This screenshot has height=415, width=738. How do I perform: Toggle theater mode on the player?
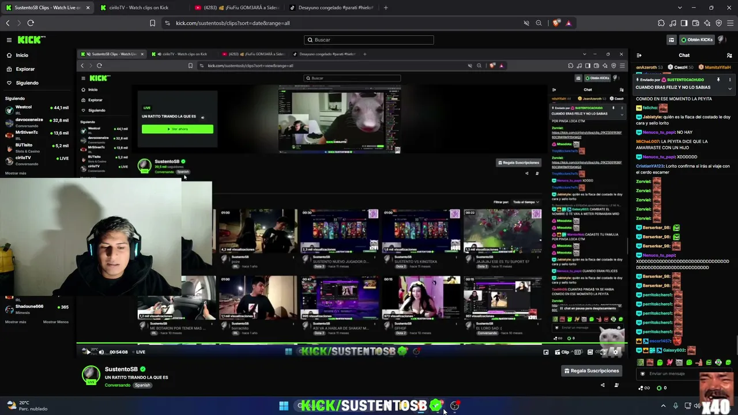click(590, 352)
